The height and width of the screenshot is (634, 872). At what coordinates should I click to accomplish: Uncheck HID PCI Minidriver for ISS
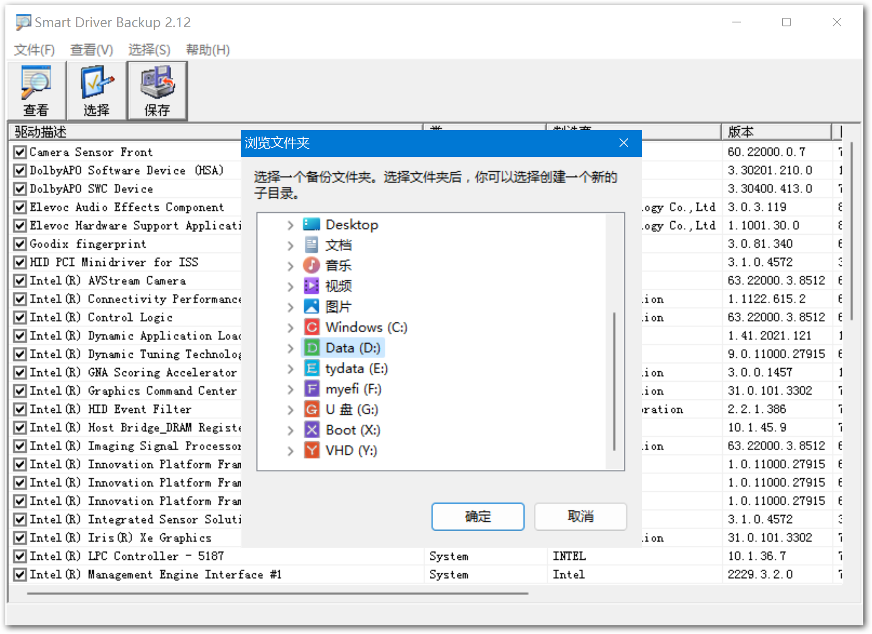pyautogui.click(x=19, y=262)
